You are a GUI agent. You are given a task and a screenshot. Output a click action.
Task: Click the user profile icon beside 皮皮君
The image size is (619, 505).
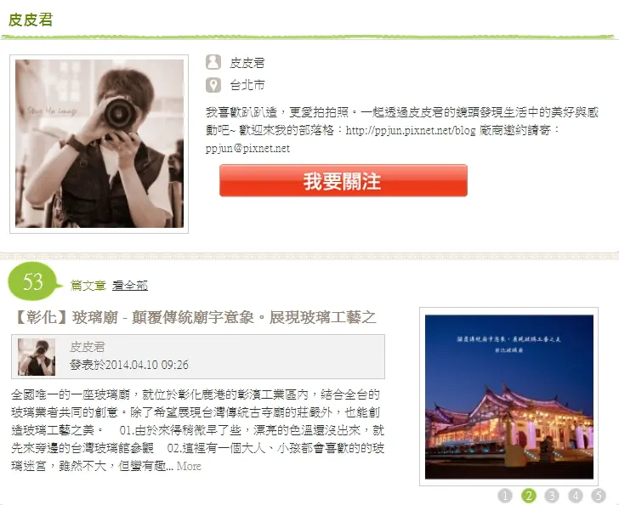click(x=213, y=62)
